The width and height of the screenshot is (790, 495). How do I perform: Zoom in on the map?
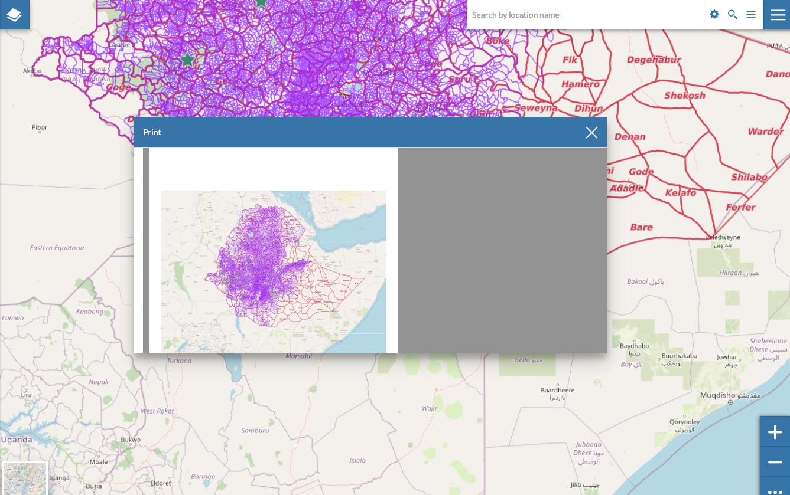pos(775,432)
